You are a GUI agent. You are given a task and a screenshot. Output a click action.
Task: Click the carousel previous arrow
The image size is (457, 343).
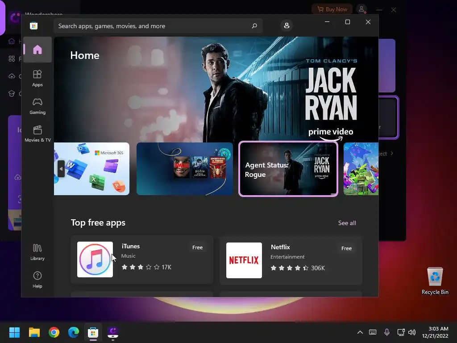click(x=61, y=168)
